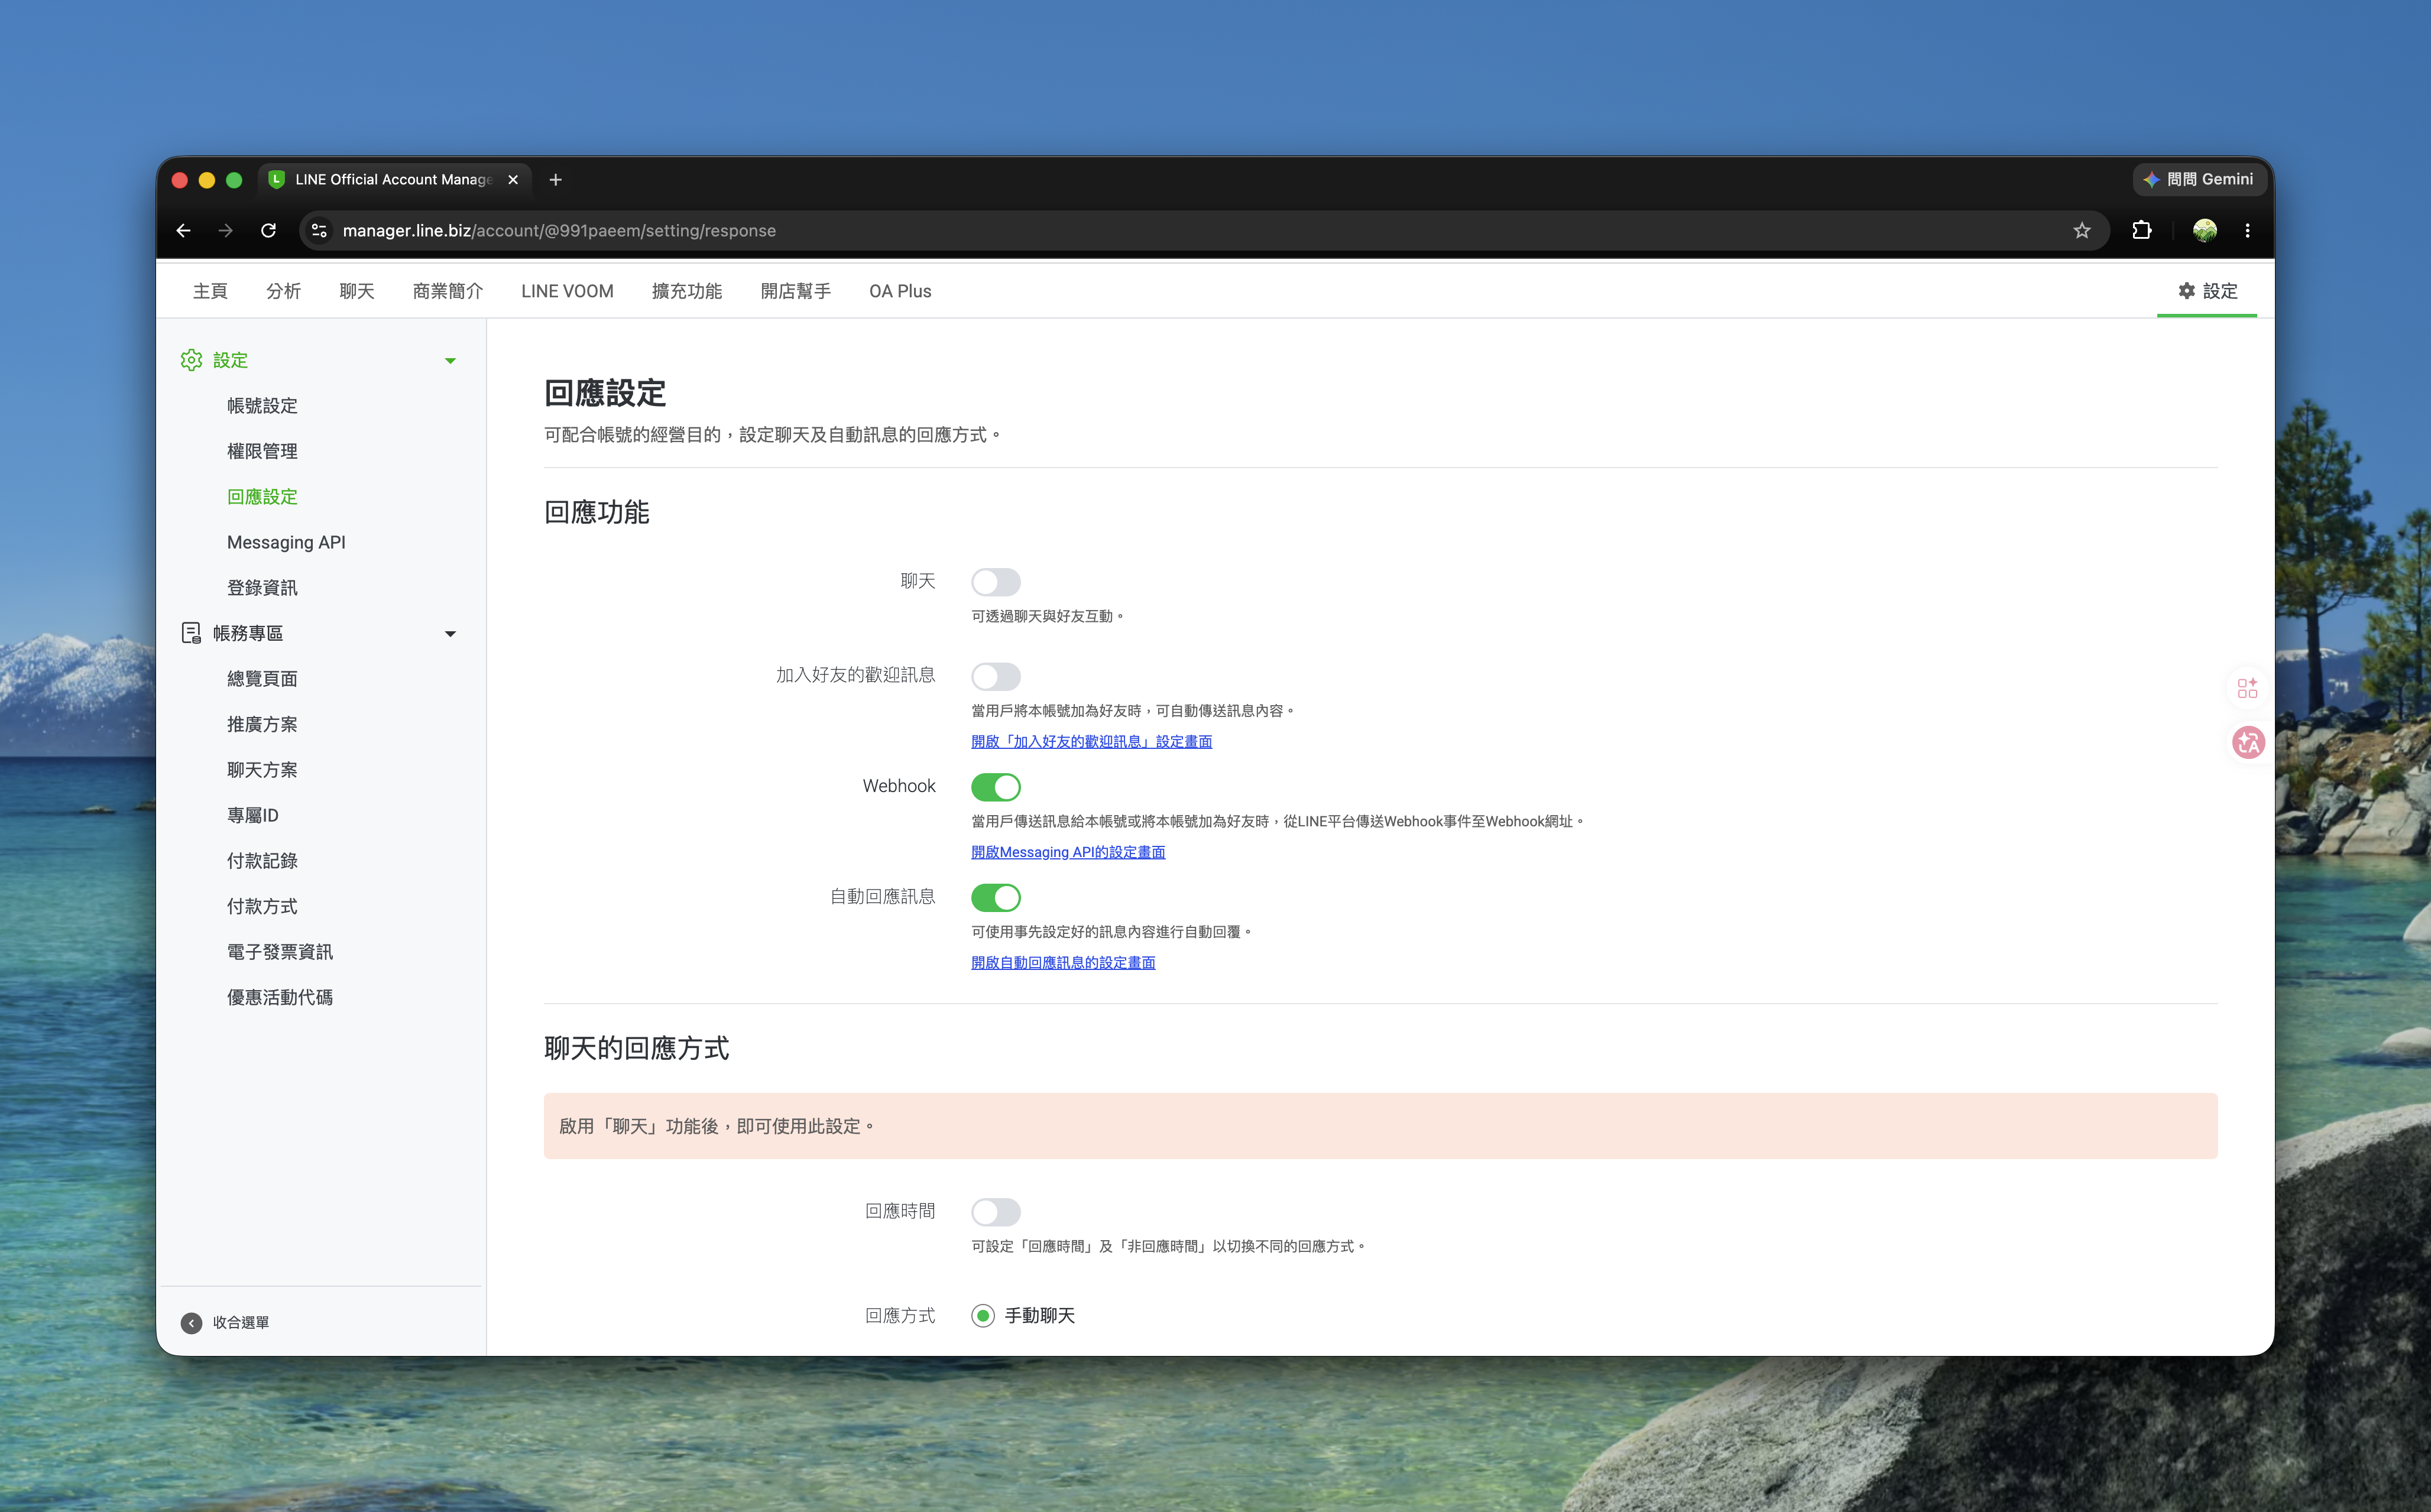Click the LINE favicon on the browser tab
The height and width of the screenshot is (1512, 2431).
[277, 179]
